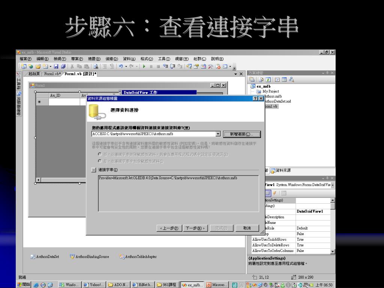Click the Step Into toolbar icon
384x288 pixels.
click(165, 66)
